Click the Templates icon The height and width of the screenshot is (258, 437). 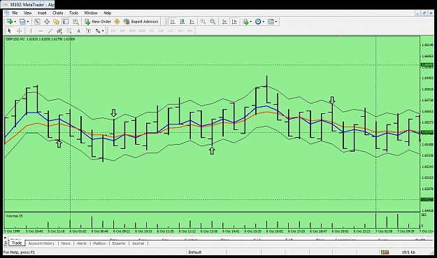coord(271,22)
